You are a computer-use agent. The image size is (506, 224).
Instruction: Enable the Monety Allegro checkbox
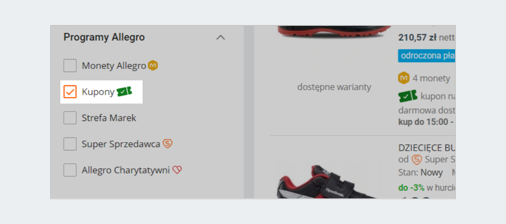tap(70, 66)
